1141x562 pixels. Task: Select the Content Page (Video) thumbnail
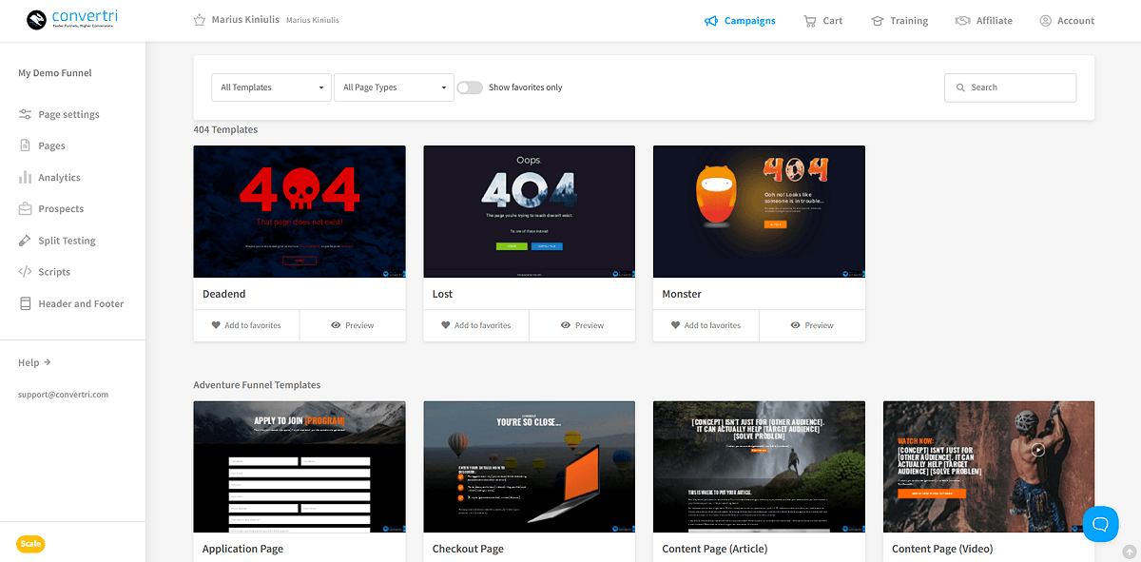pos(989,467)
